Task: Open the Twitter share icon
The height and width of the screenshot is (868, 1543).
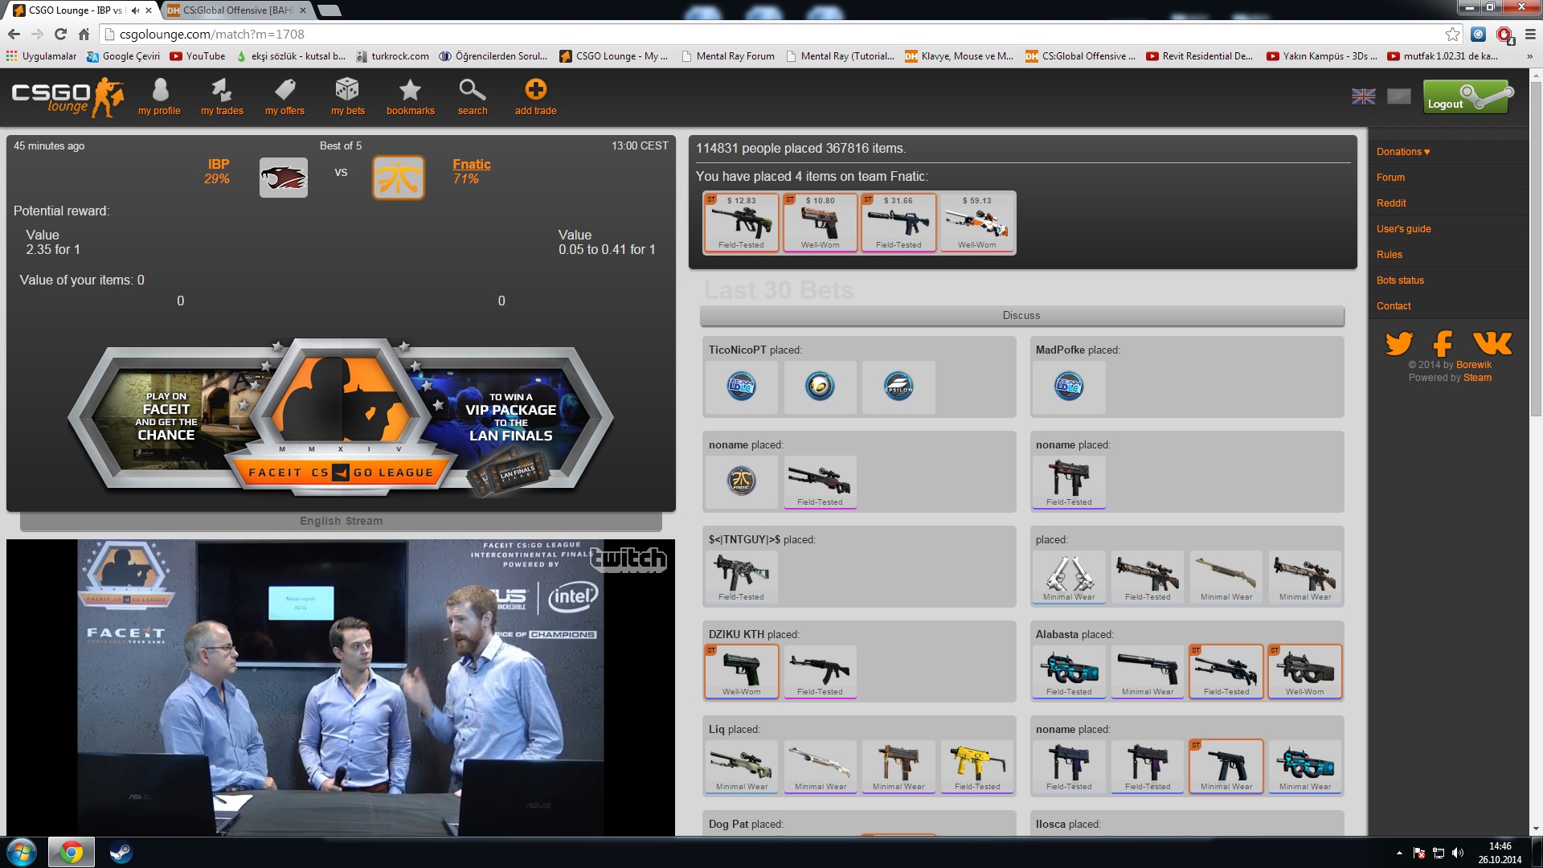Action: point(1399,343)
